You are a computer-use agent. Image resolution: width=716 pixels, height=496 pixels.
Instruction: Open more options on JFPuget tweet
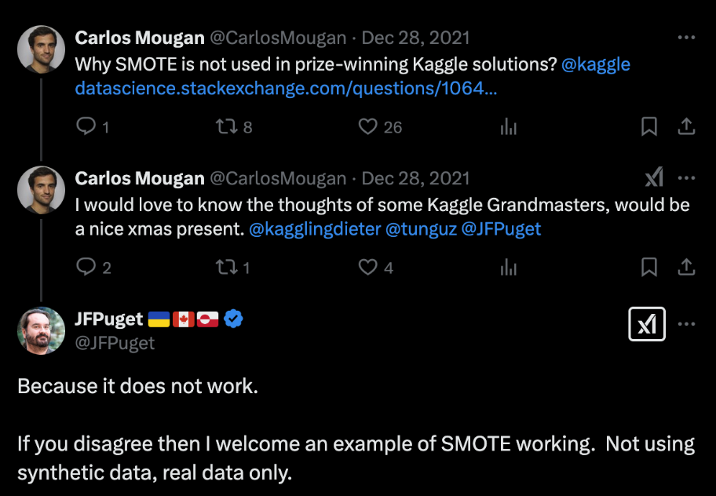click(x=686, y=324)
